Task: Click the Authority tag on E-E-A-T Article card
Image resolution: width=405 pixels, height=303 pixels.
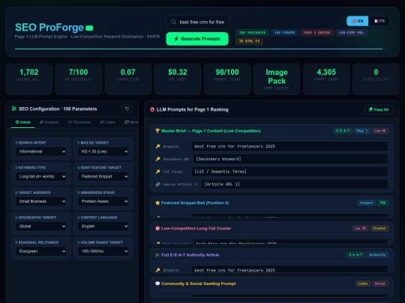Action: 377,255
